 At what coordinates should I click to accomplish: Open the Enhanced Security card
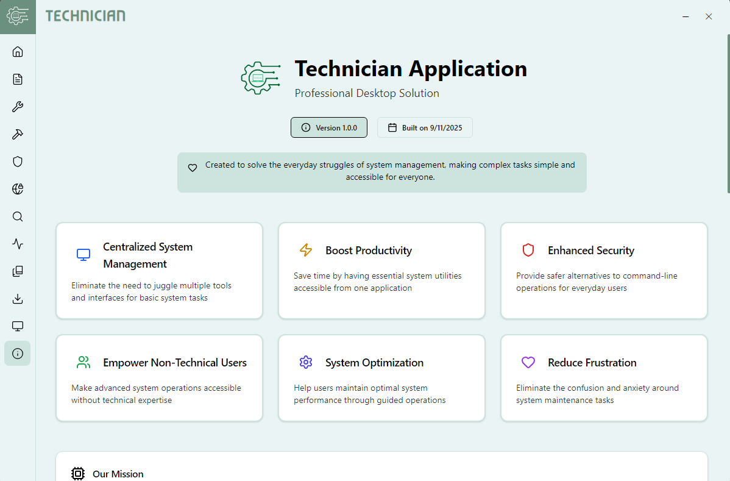(x=604, y=270)
